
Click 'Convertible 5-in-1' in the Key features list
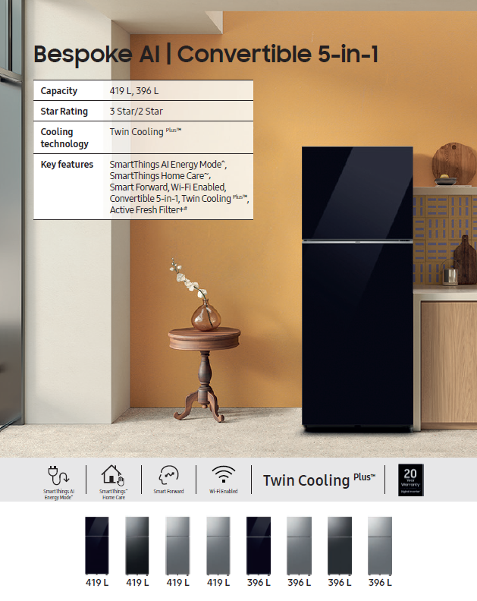point(144,199)
